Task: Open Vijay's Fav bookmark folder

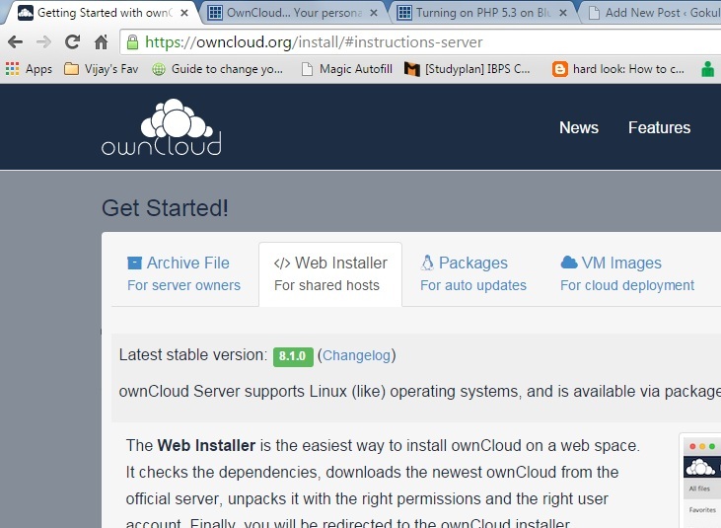Action: [101, 69]
